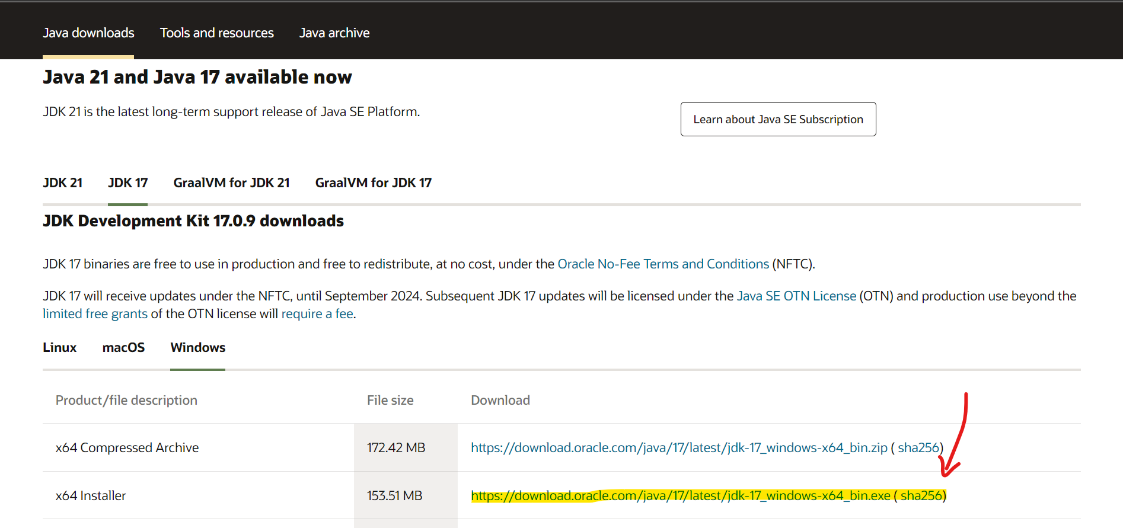Select the '153.51 MB' file size cell
The width and height of the screenshot is (1123, 528).
pos(406,496)
